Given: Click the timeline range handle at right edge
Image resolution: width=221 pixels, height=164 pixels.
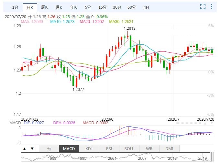Looking at the screenshot, I should click(x=212, y=158).
